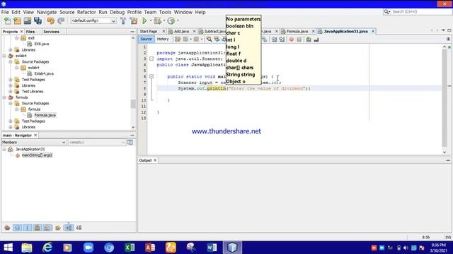
Task: Toggle Show Inherited Members in Navigator
Action: [7, 228]
